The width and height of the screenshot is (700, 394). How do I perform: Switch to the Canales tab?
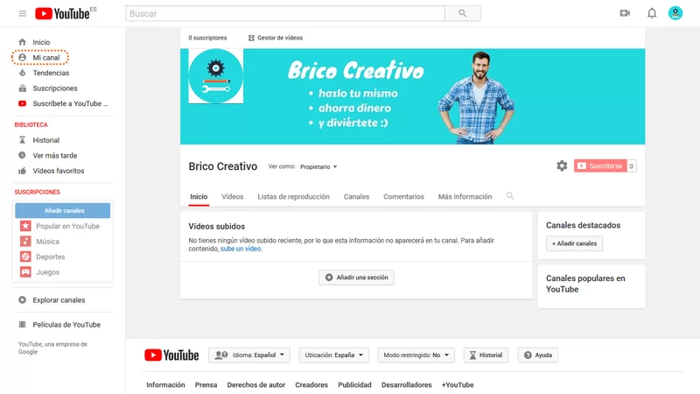pyautogui.click(x=356, y=196)
